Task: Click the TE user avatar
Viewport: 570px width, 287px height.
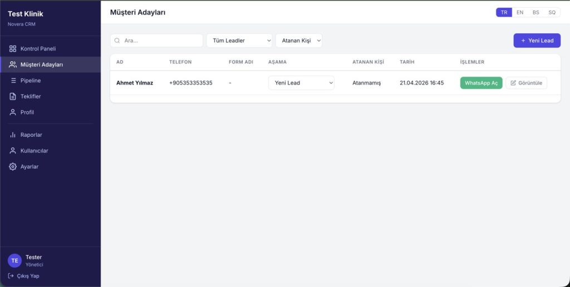Action: [x=14, y=260]
